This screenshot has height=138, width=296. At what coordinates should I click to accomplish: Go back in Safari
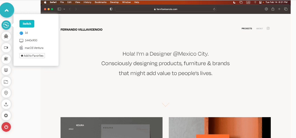[70, 9]
